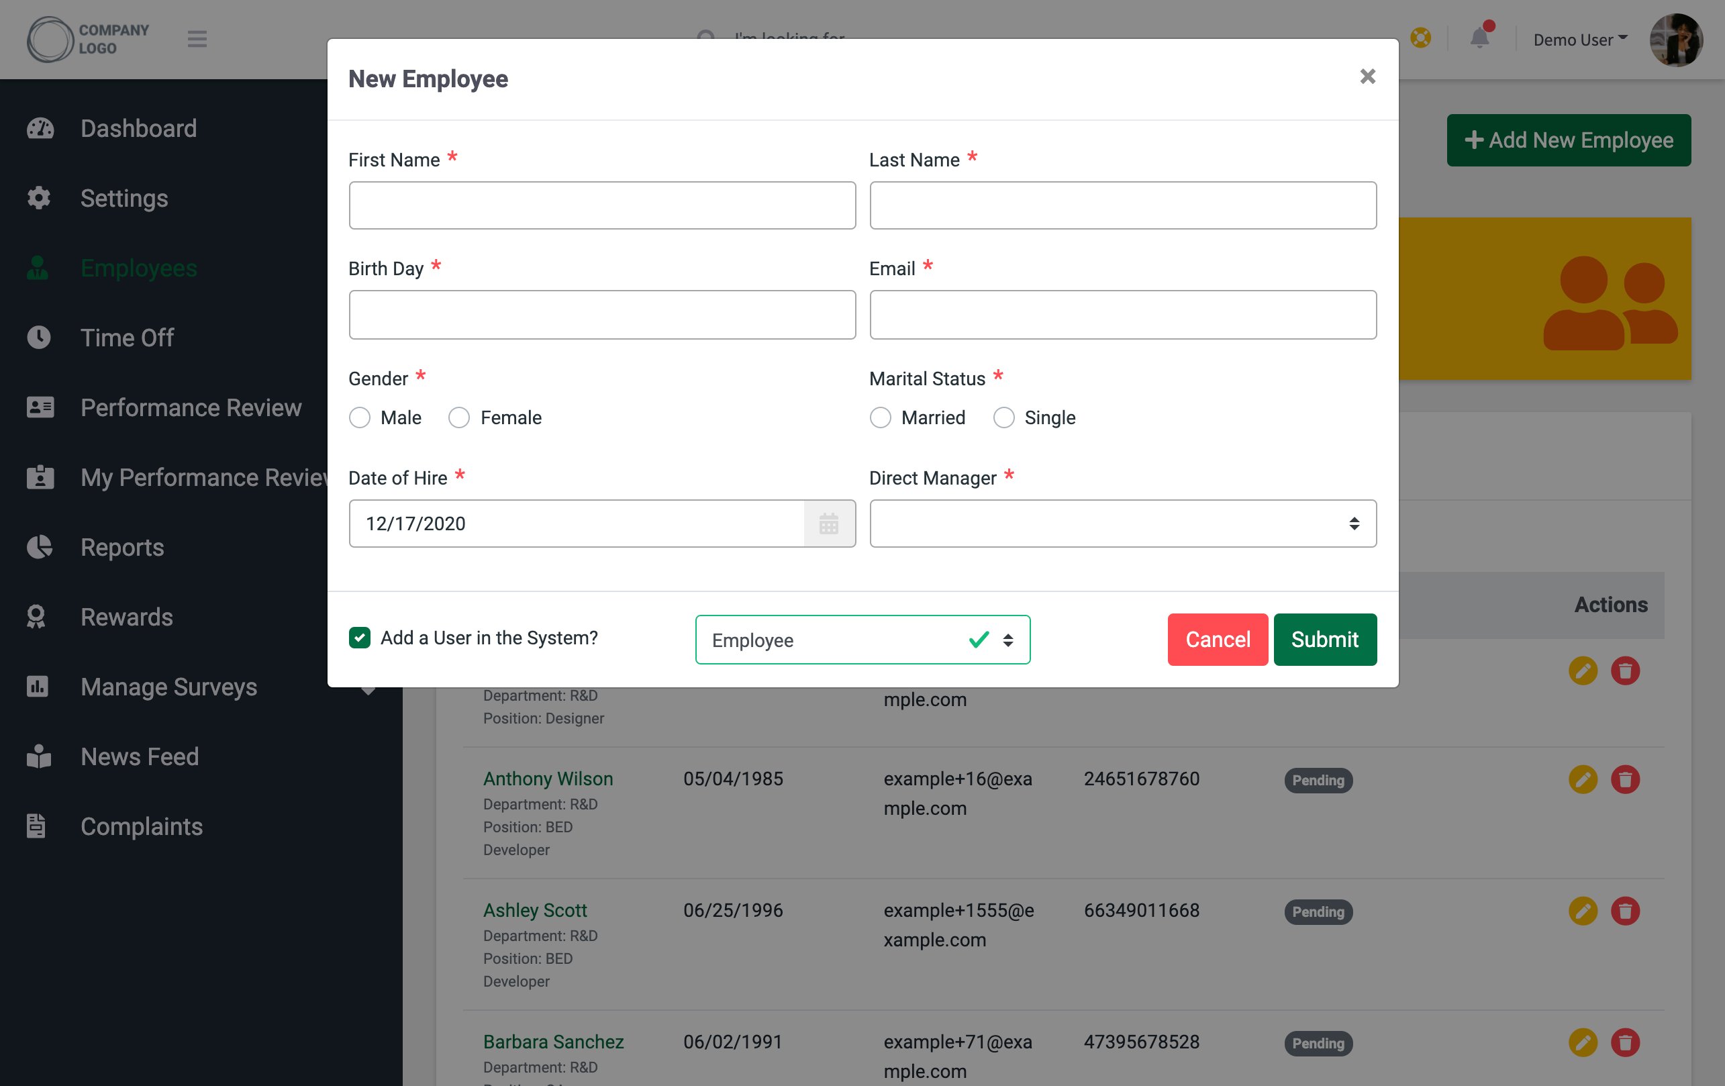This screenshot has height=1086, width=1725.
Task: Edit Barbara Sanchez with pencil icon
Action: click(x=1583, y=1043)
